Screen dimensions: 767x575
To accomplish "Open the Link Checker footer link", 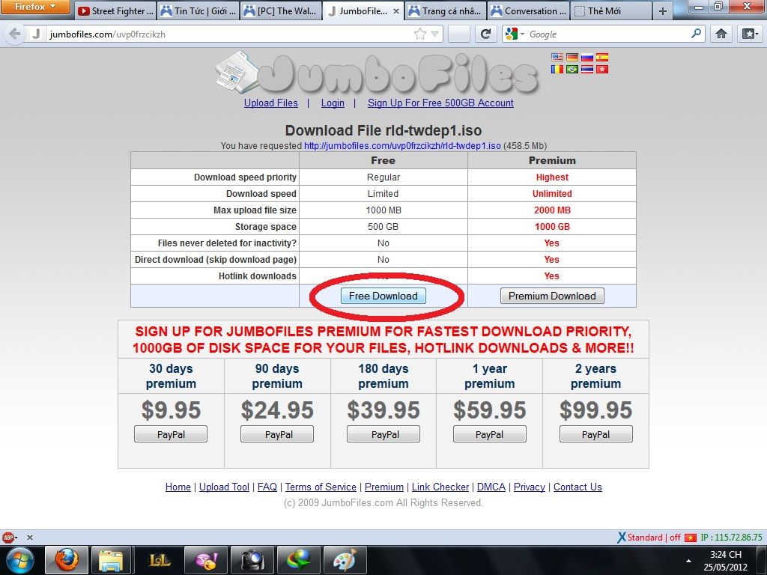I will click(x=440, y=487).
